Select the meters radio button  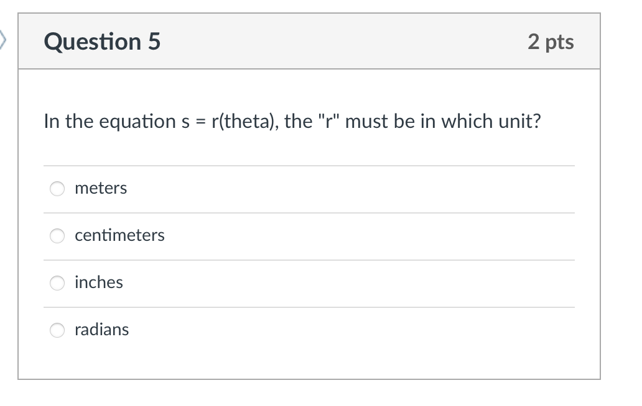coord(57,189)
